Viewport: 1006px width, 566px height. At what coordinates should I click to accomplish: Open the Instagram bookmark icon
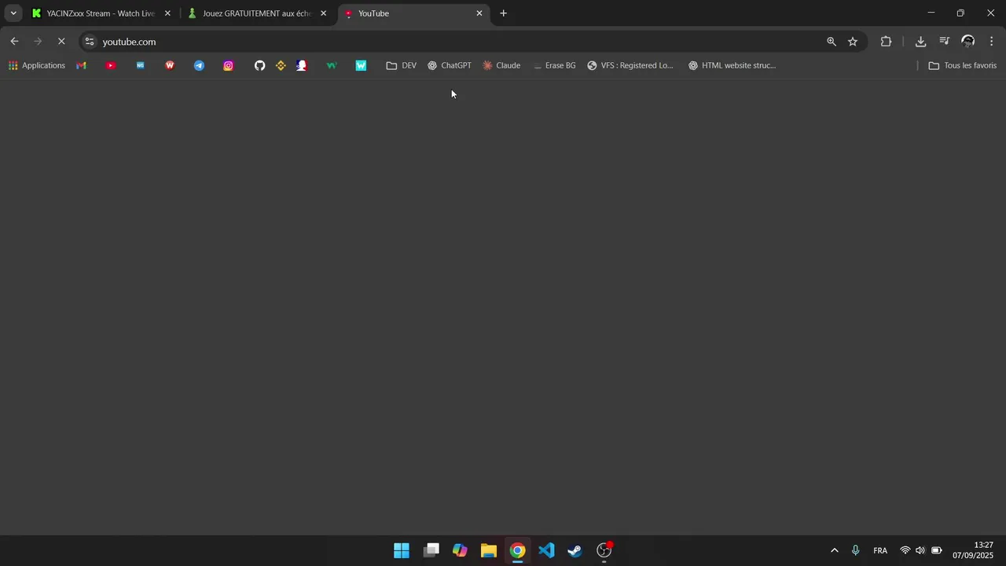click(228, 65)
